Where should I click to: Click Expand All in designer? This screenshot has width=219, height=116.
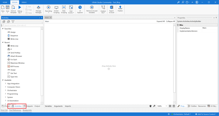coord(161,21)
